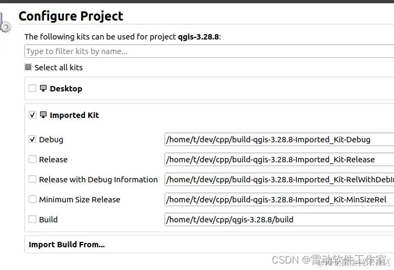394x270 pixels.
Task: Click the Debug build directory path field
Action: click(x=279, y=140)
